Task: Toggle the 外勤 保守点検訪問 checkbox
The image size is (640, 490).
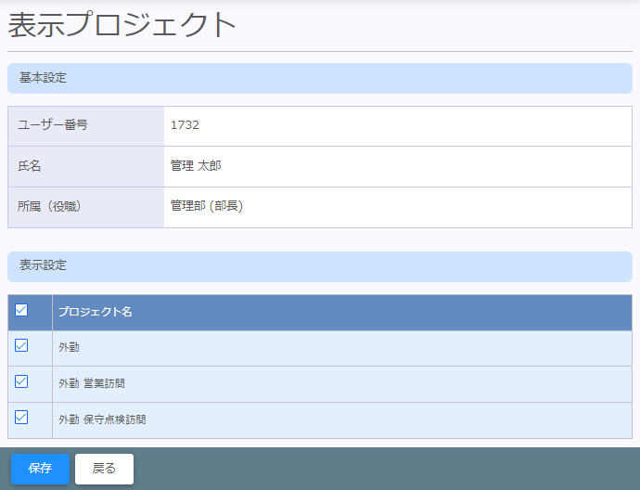Action: pos(21,418)
